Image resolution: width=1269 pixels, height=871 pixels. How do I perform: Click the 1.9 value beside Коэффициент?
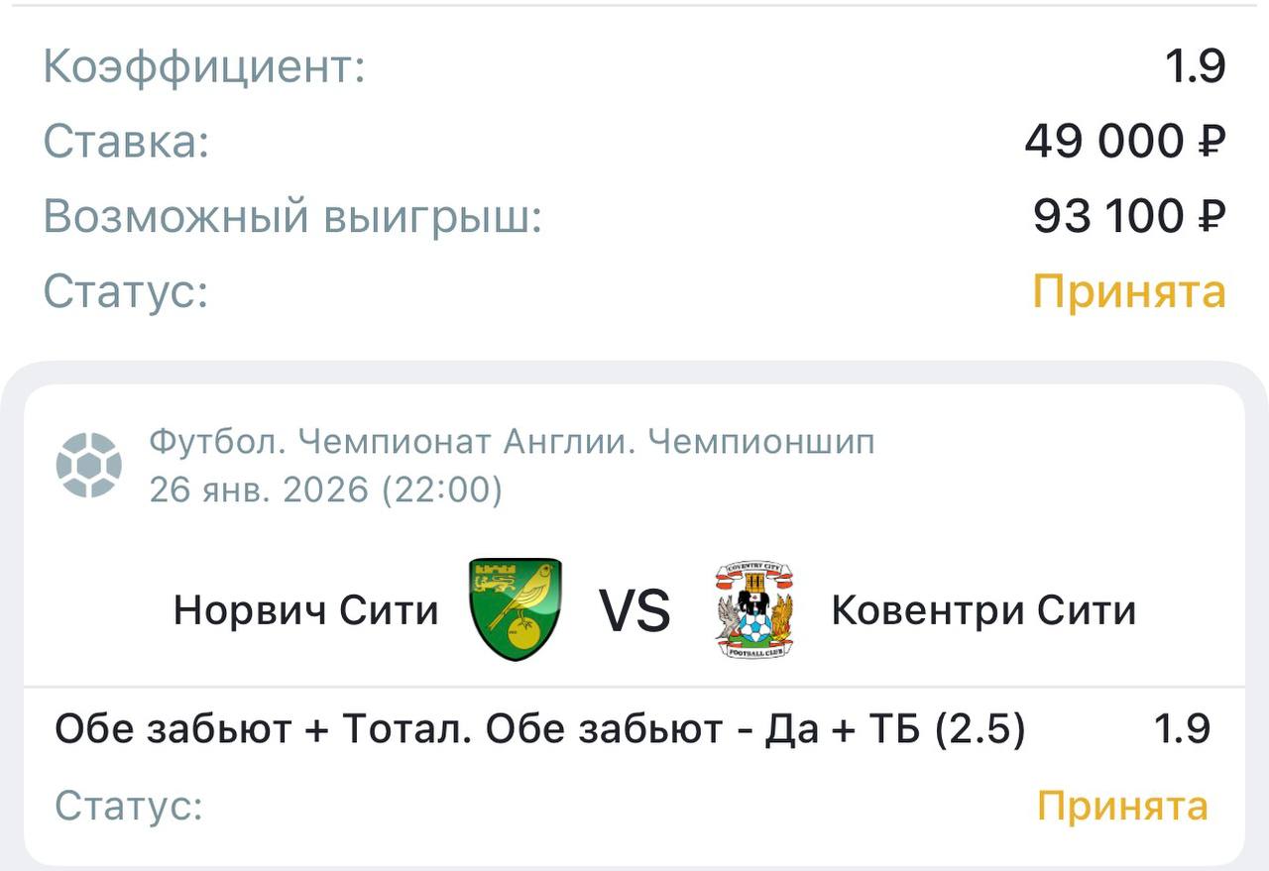(x=1196, y=67)
